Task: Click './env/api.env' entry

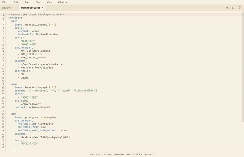Action: pyautogui.click(x=31, y=104)
